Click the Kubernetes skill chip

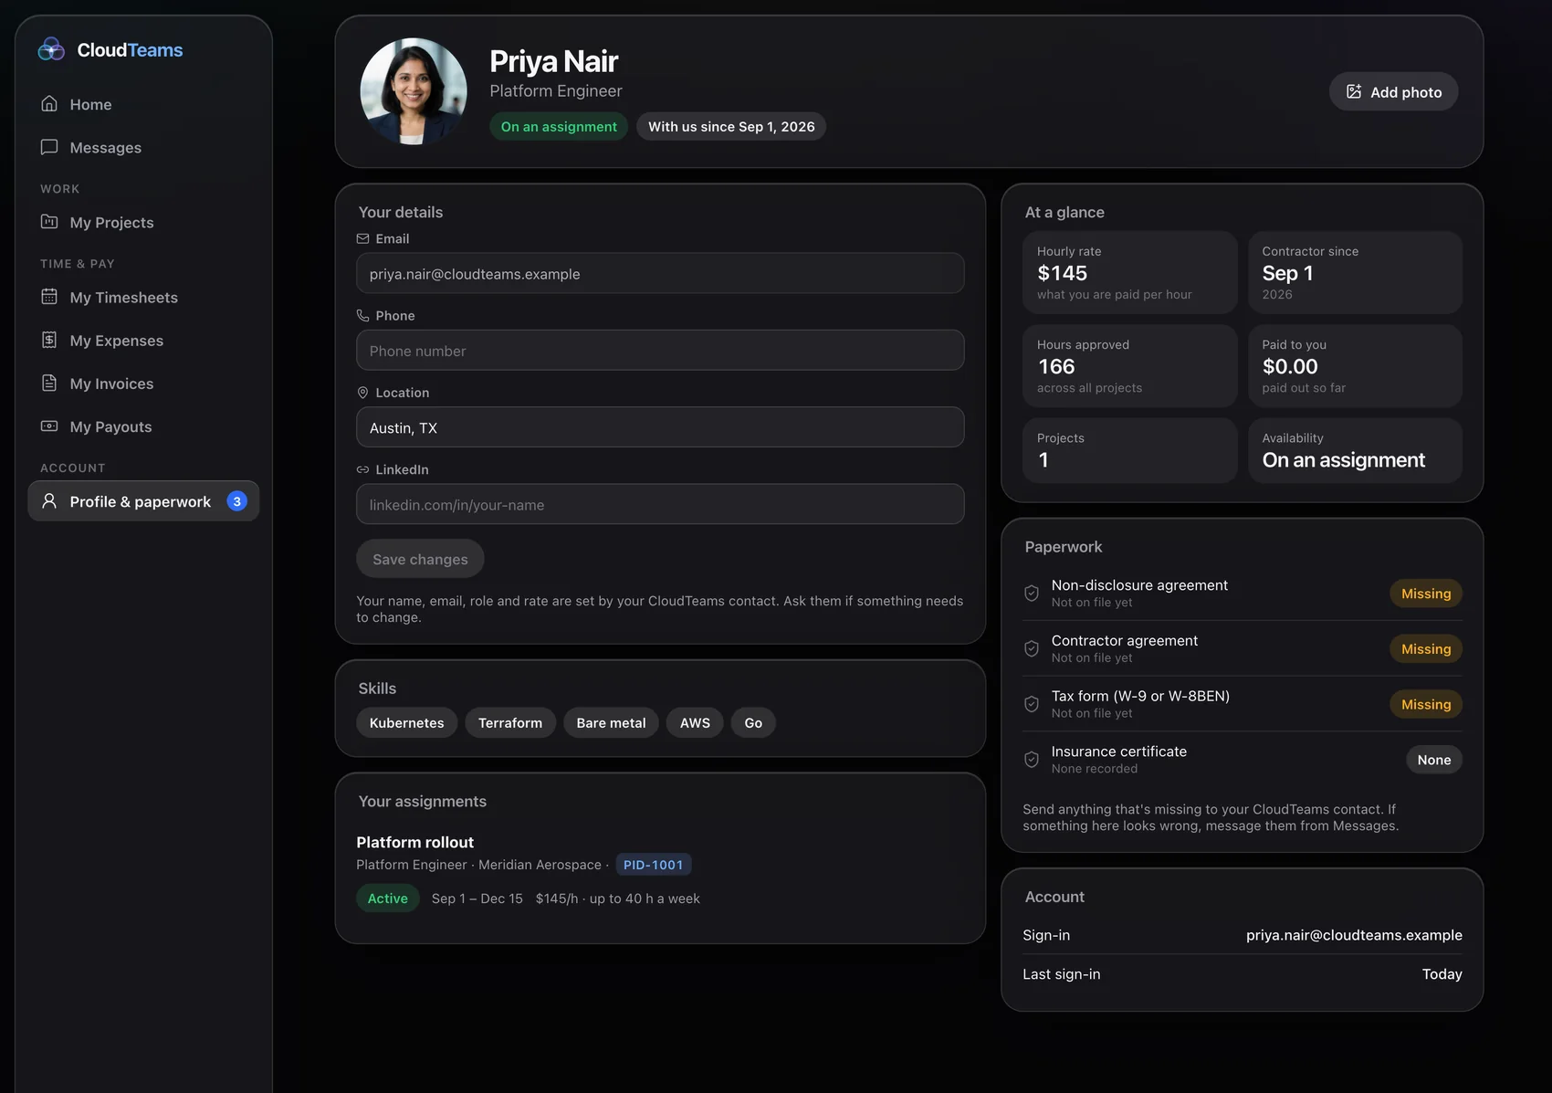pyautogui.click(x=406, y=722)
